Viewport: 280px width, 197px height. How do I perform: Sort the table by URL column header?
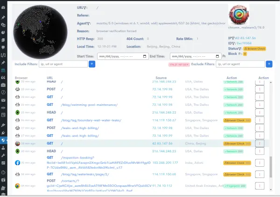pos(50,78)
